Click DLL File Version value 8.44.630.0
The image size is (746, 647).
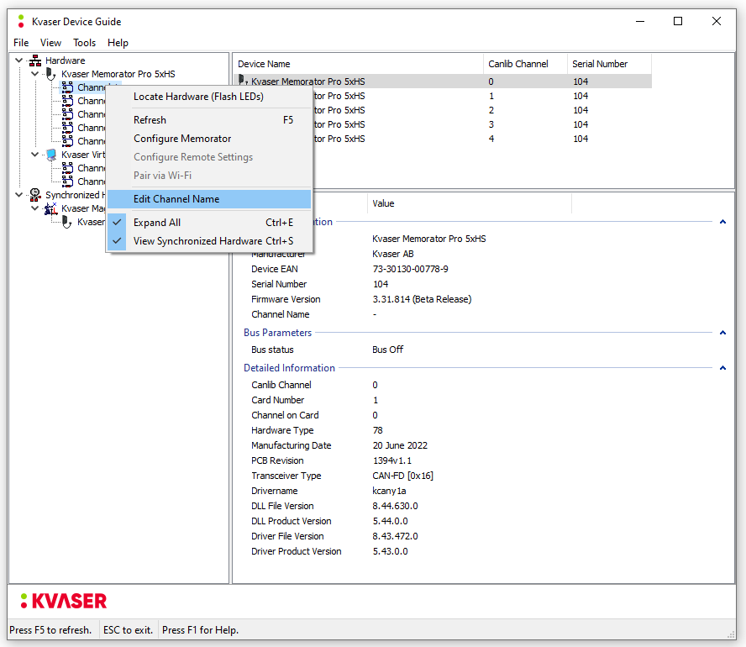point(395,506)
